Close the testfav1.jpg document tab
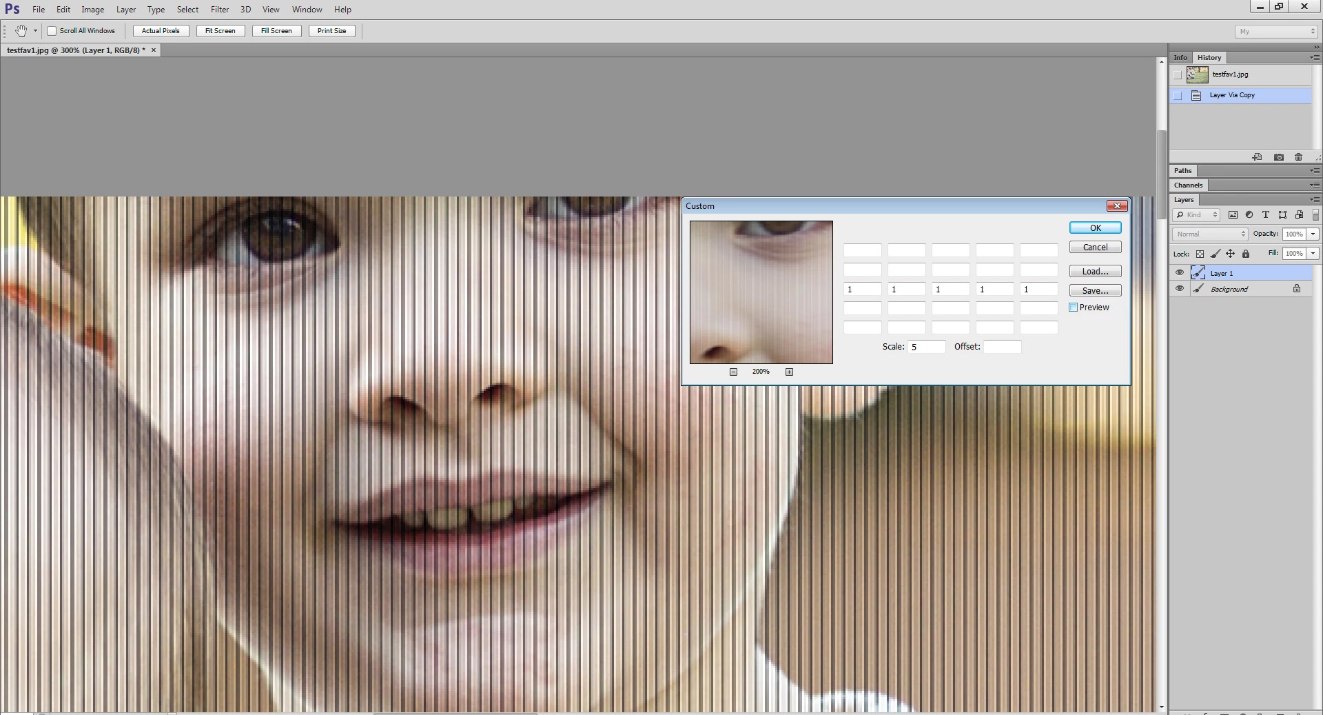 (154, 50)
